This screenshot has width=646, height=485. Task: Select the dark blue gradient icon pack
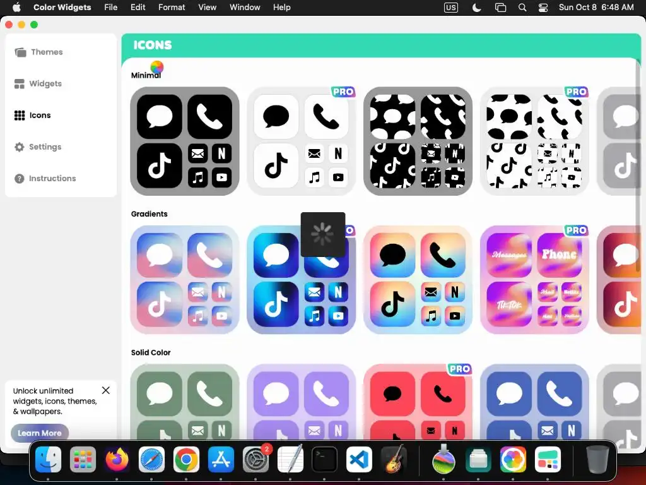[301, 280]
